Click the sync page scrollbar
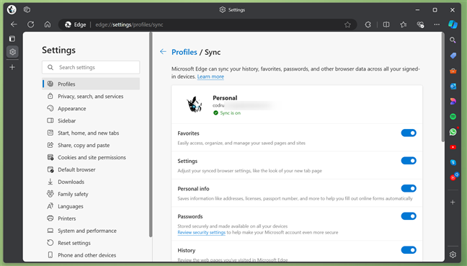 pyautogui.click(x=443, y=87)
